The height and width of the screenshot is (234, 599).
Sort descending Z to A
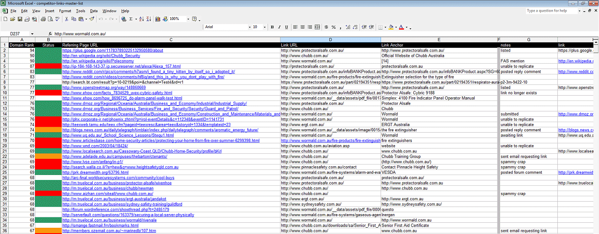click(x=149, y=19)
